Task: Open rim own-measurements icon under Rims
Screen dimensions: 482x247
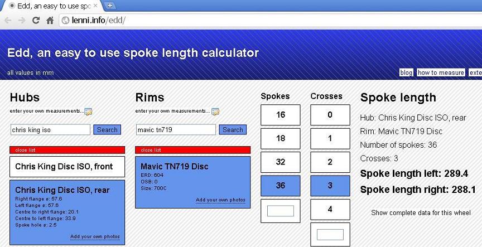Action: 215,112
